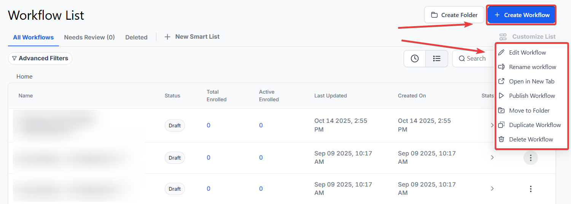Add a New Smart List
The width and height of the screenshot is (571, 204).
192,37
